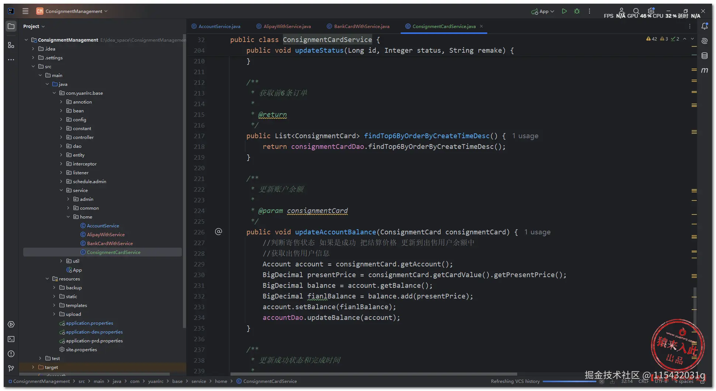Click the ConsignmentManagement breadcrumb root
The image size is (716, 391).
click(39, 381)
